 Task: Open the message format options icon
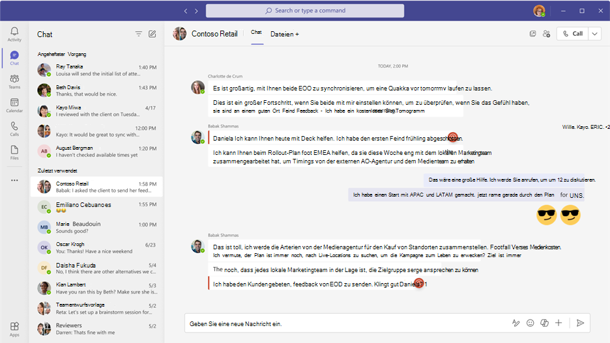[x=516, y=323]
